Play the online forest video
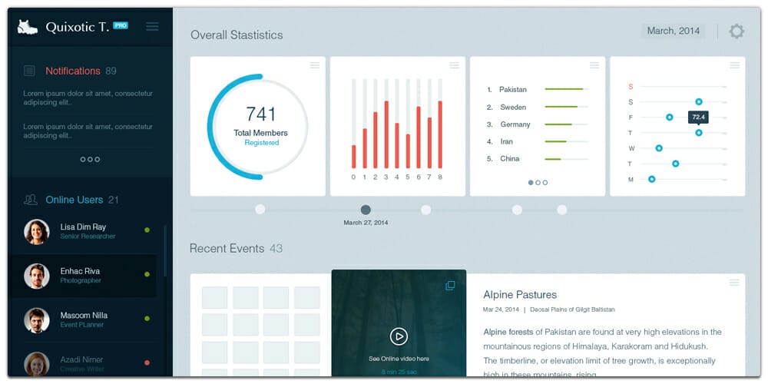This screenshot has height=384, width=768. pos(399,336)
